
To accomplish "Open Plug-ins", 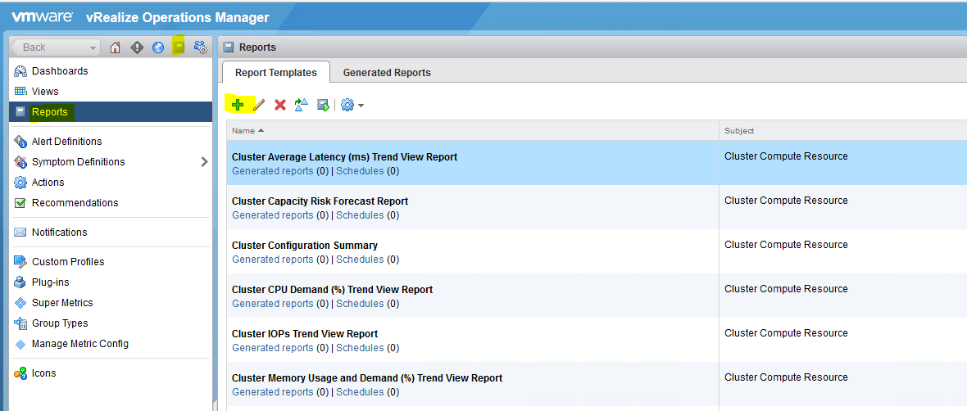I will 51,282.
